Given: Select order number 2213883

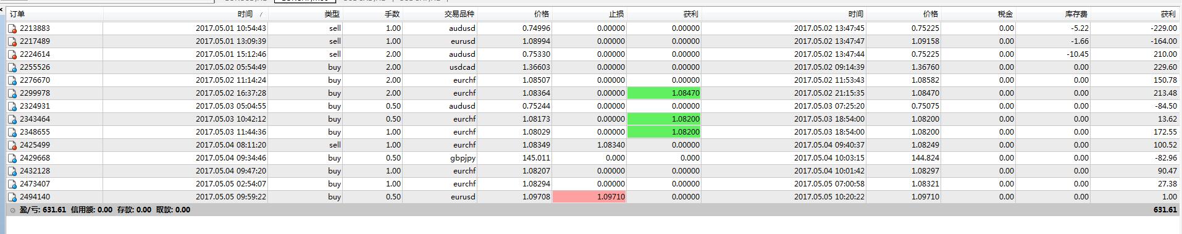Looking at the screenshot, I should click(x=35, y=28).
